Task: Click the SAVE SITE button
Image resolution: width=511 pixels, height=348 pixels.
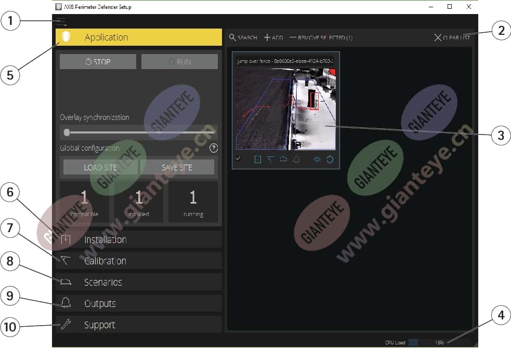Action: [177, 167]
